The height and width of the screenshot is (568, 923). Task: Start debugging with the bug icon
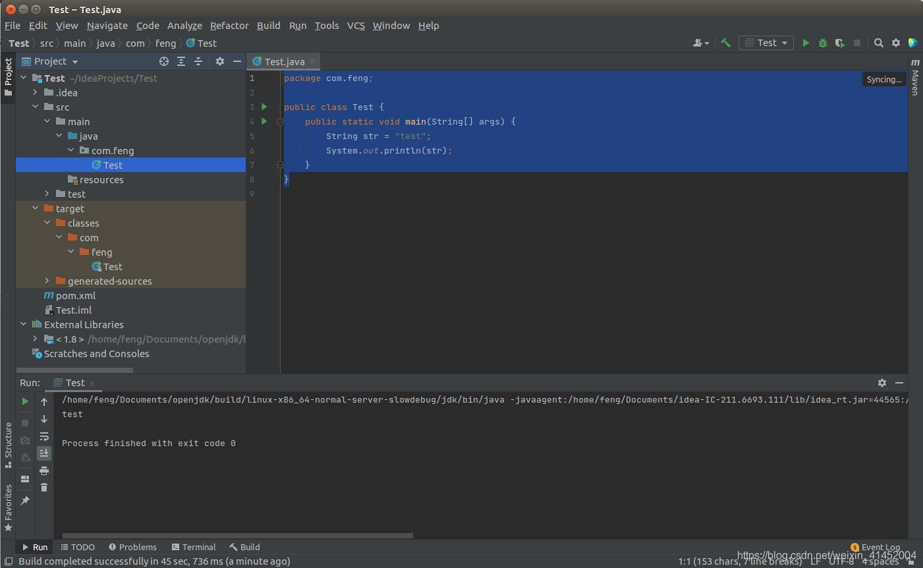coord(822,43)
